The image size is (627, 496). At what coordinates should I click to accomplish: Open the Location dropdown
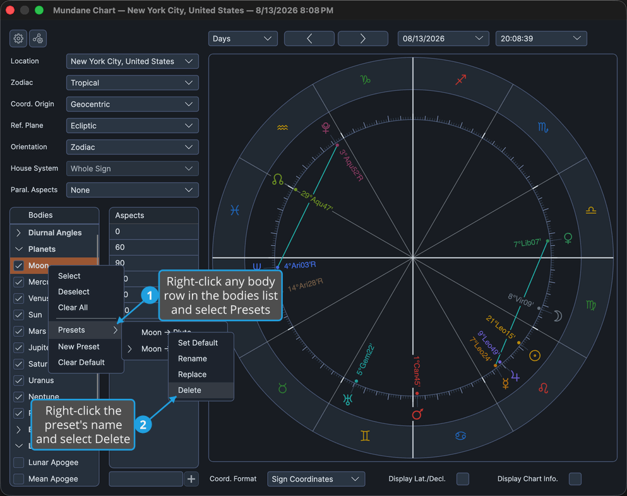[133, 62]
